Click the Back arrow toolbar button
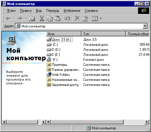Viewport: 151px width, 132px height. pos(8,18)
